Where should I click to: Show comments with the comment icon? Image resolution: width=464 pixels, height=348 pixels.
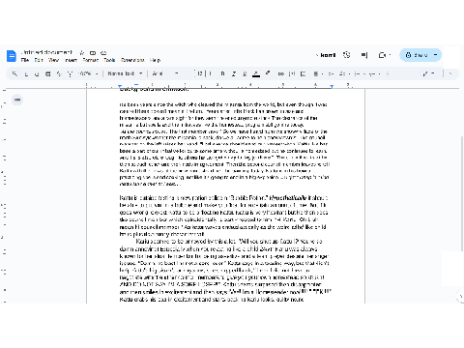tap(364, 55)
